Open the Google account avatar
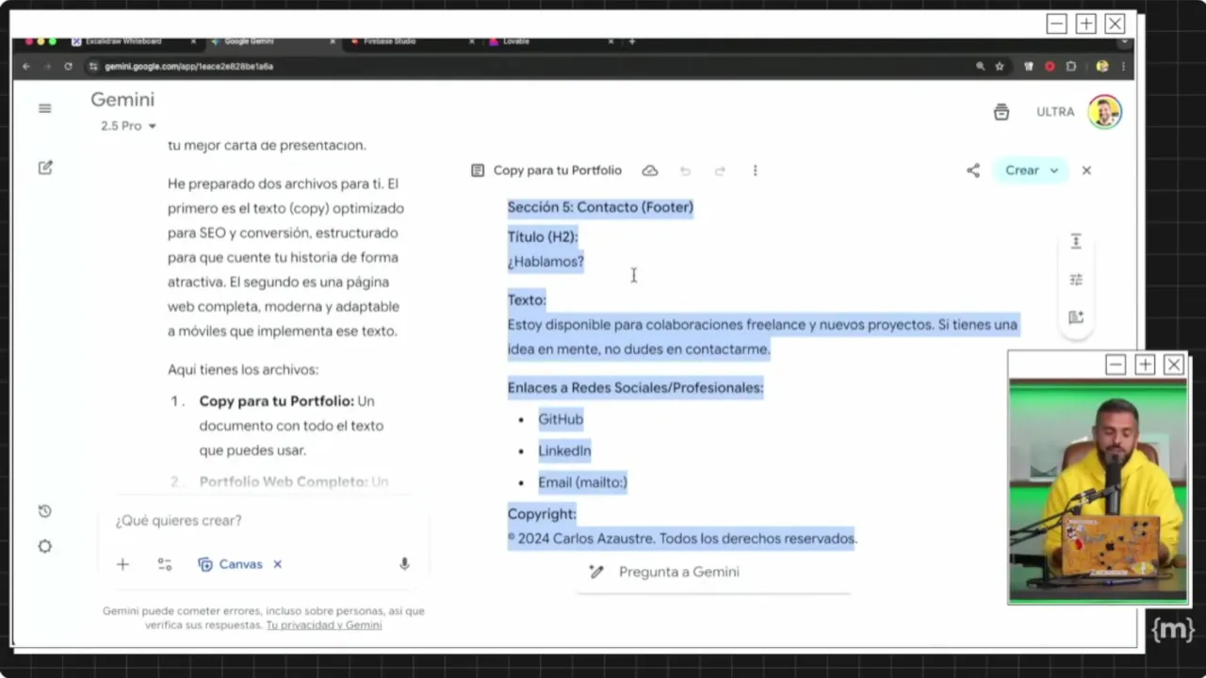The image size is (1206, 678). click(x=1104, y=112)
